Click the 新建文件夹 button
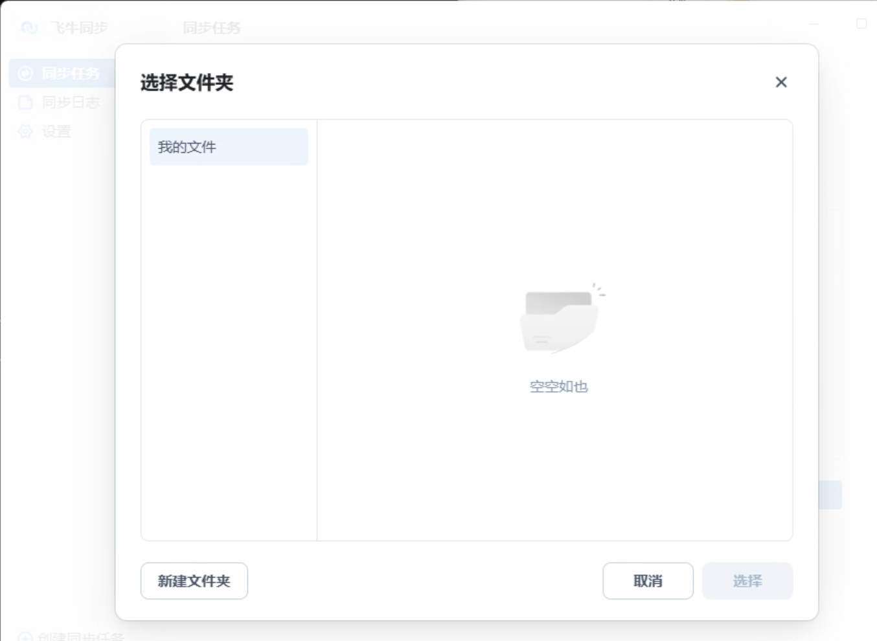877x641 pixels. pos(194,581)
